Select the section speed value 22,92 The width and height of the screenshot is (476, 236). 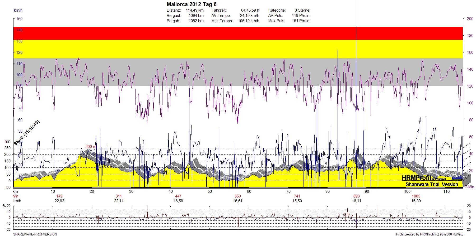pos(59,201)
